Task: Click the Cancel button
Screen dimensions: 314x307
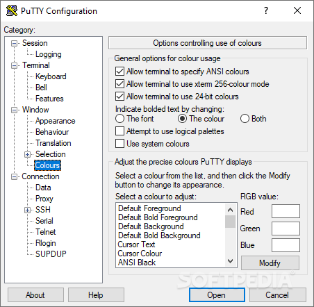Action: point(278,295)
